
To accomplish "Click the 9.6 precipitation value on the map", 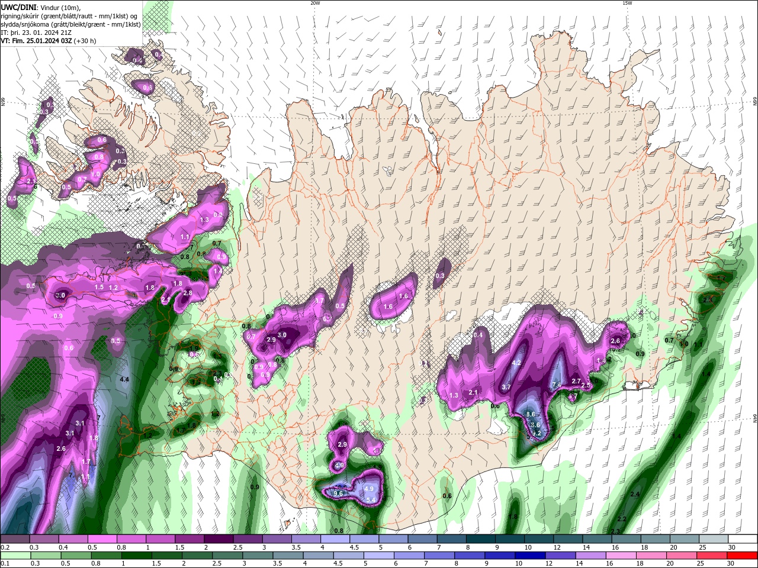I will pos(339,493).
